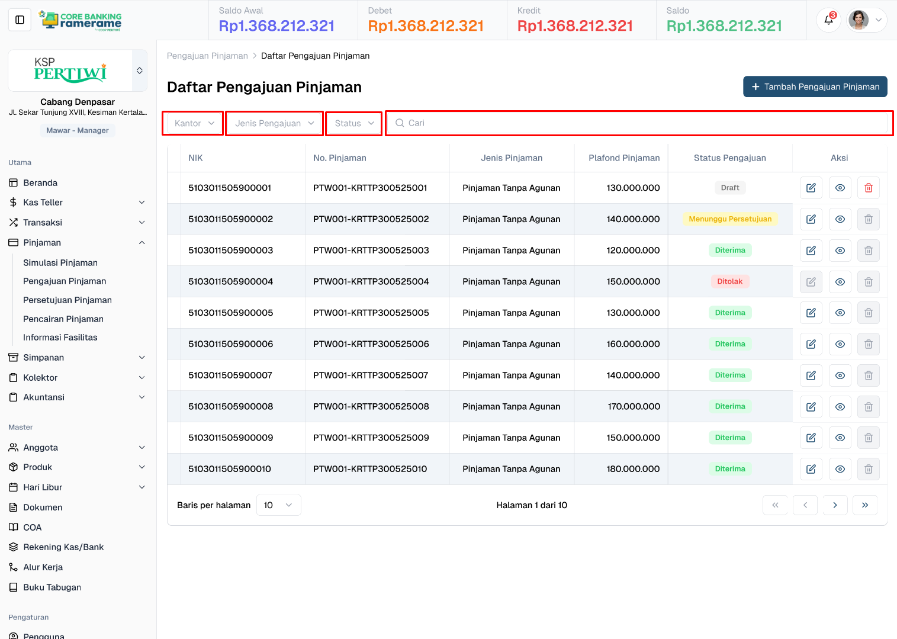This screenshot has width=897, height=639.
Task: Edit loan PTW001-KRTTP300525003
Action: tap(811, 251)
